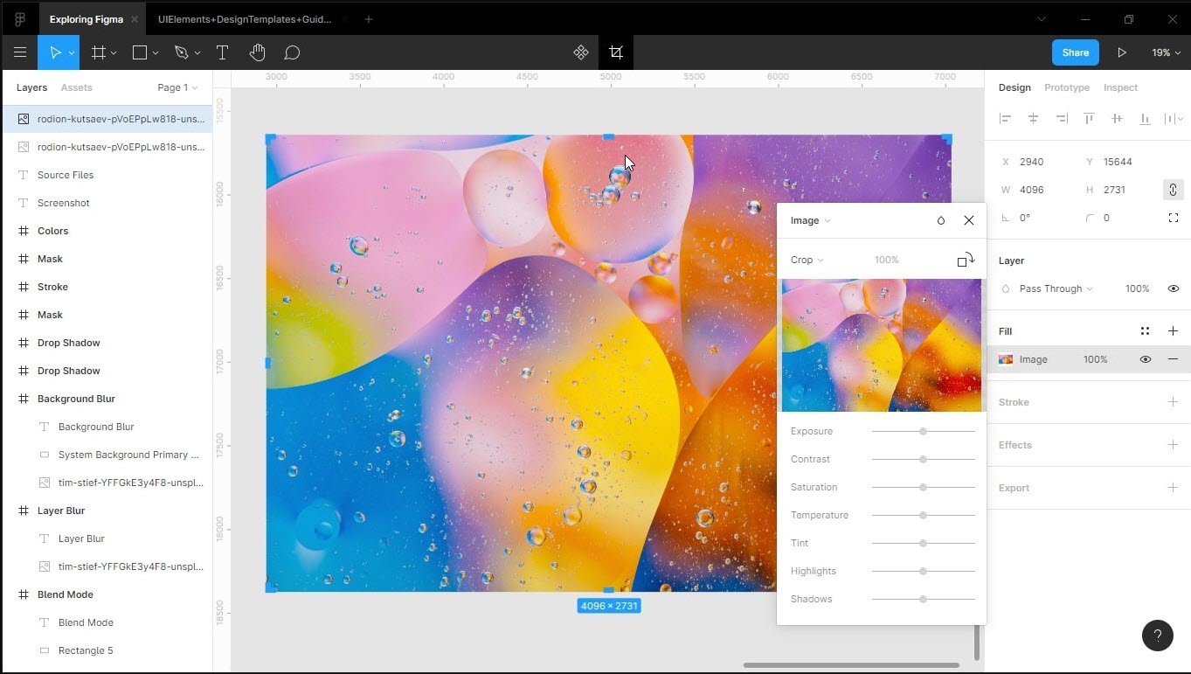Click the Present play button

(1121, 52)
